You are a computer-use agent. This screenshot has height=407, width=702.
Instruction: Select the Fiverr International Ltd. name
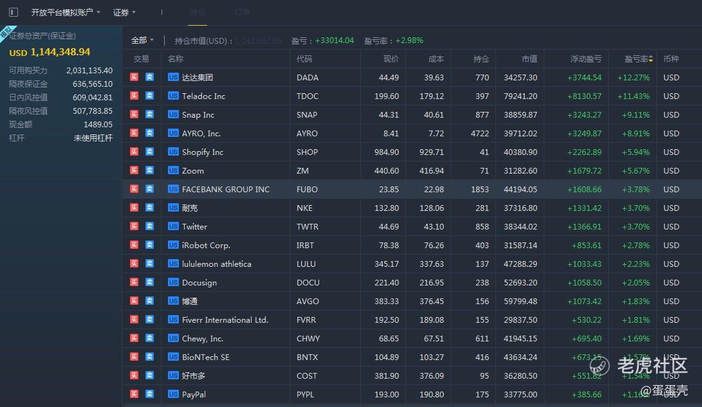coord(225,320)
